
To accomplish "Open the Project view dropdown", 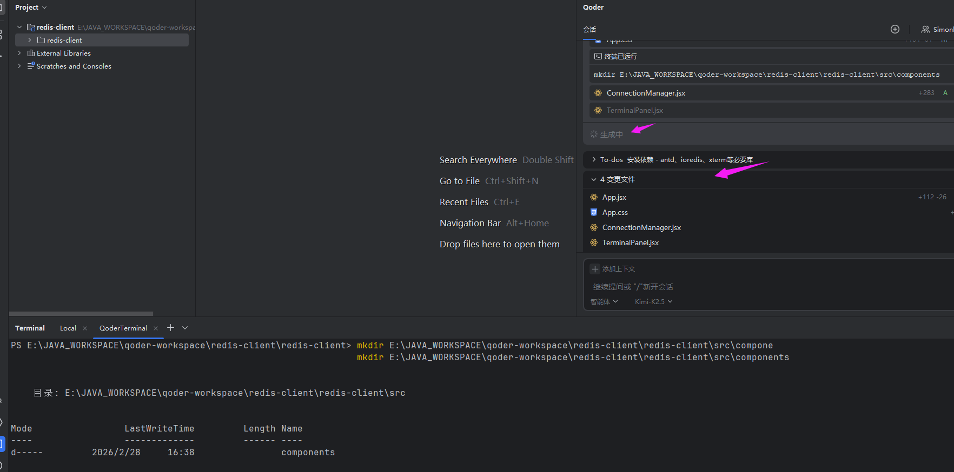I will pos(31,8).
